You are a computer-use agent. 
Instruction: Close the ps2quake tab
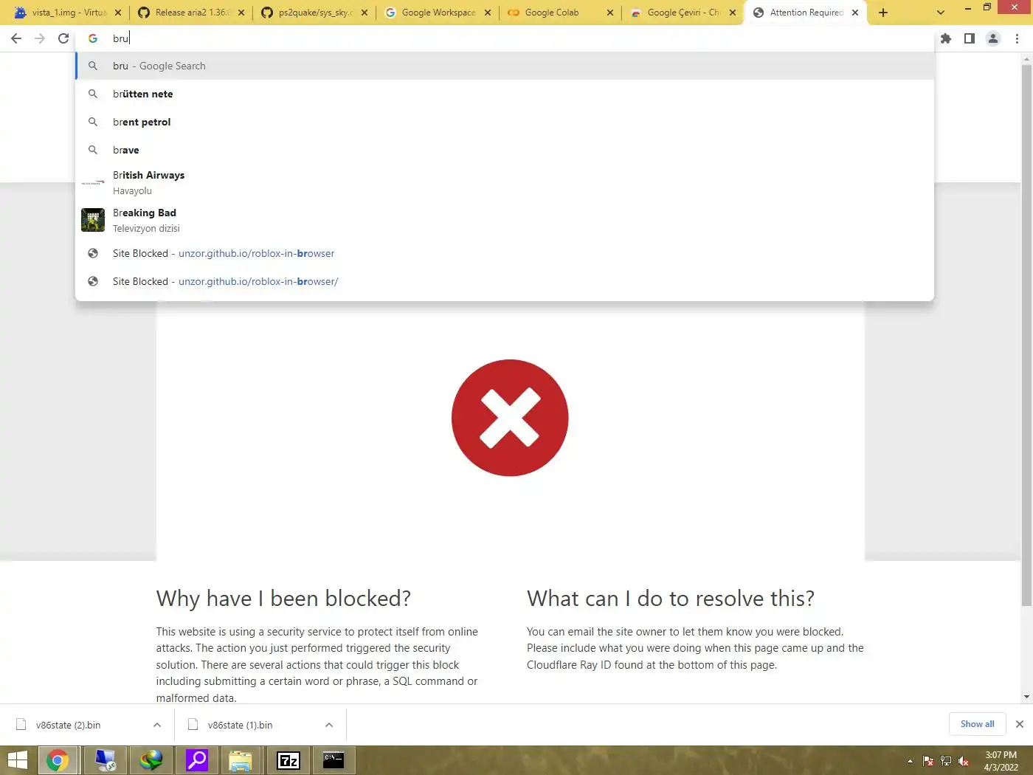point(365,13)
